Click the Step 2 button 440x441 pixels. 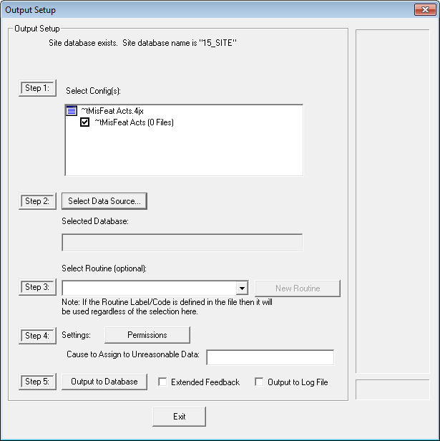(37, 201)
